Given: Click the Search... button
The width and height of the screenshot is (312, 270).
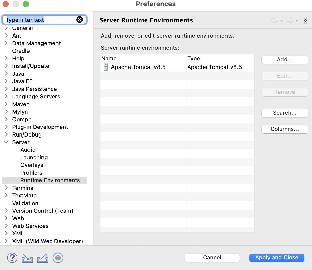Looking at the screenshot, I should click(285, 113).
